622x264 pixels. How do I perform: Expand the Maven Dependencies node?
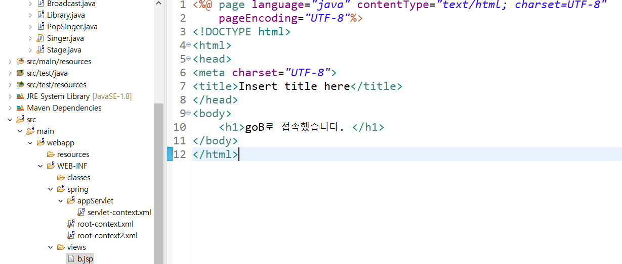click(x=10, y=108)
